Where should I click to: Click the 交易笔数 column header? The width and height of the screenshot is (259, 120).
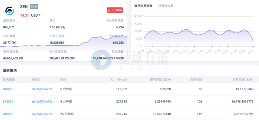(x=196, y=79)
